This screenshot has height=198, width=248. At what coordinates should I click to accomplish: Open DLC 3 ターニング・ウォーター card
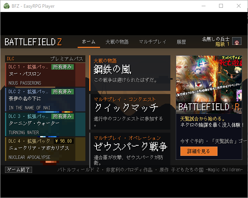click(45, 124)
